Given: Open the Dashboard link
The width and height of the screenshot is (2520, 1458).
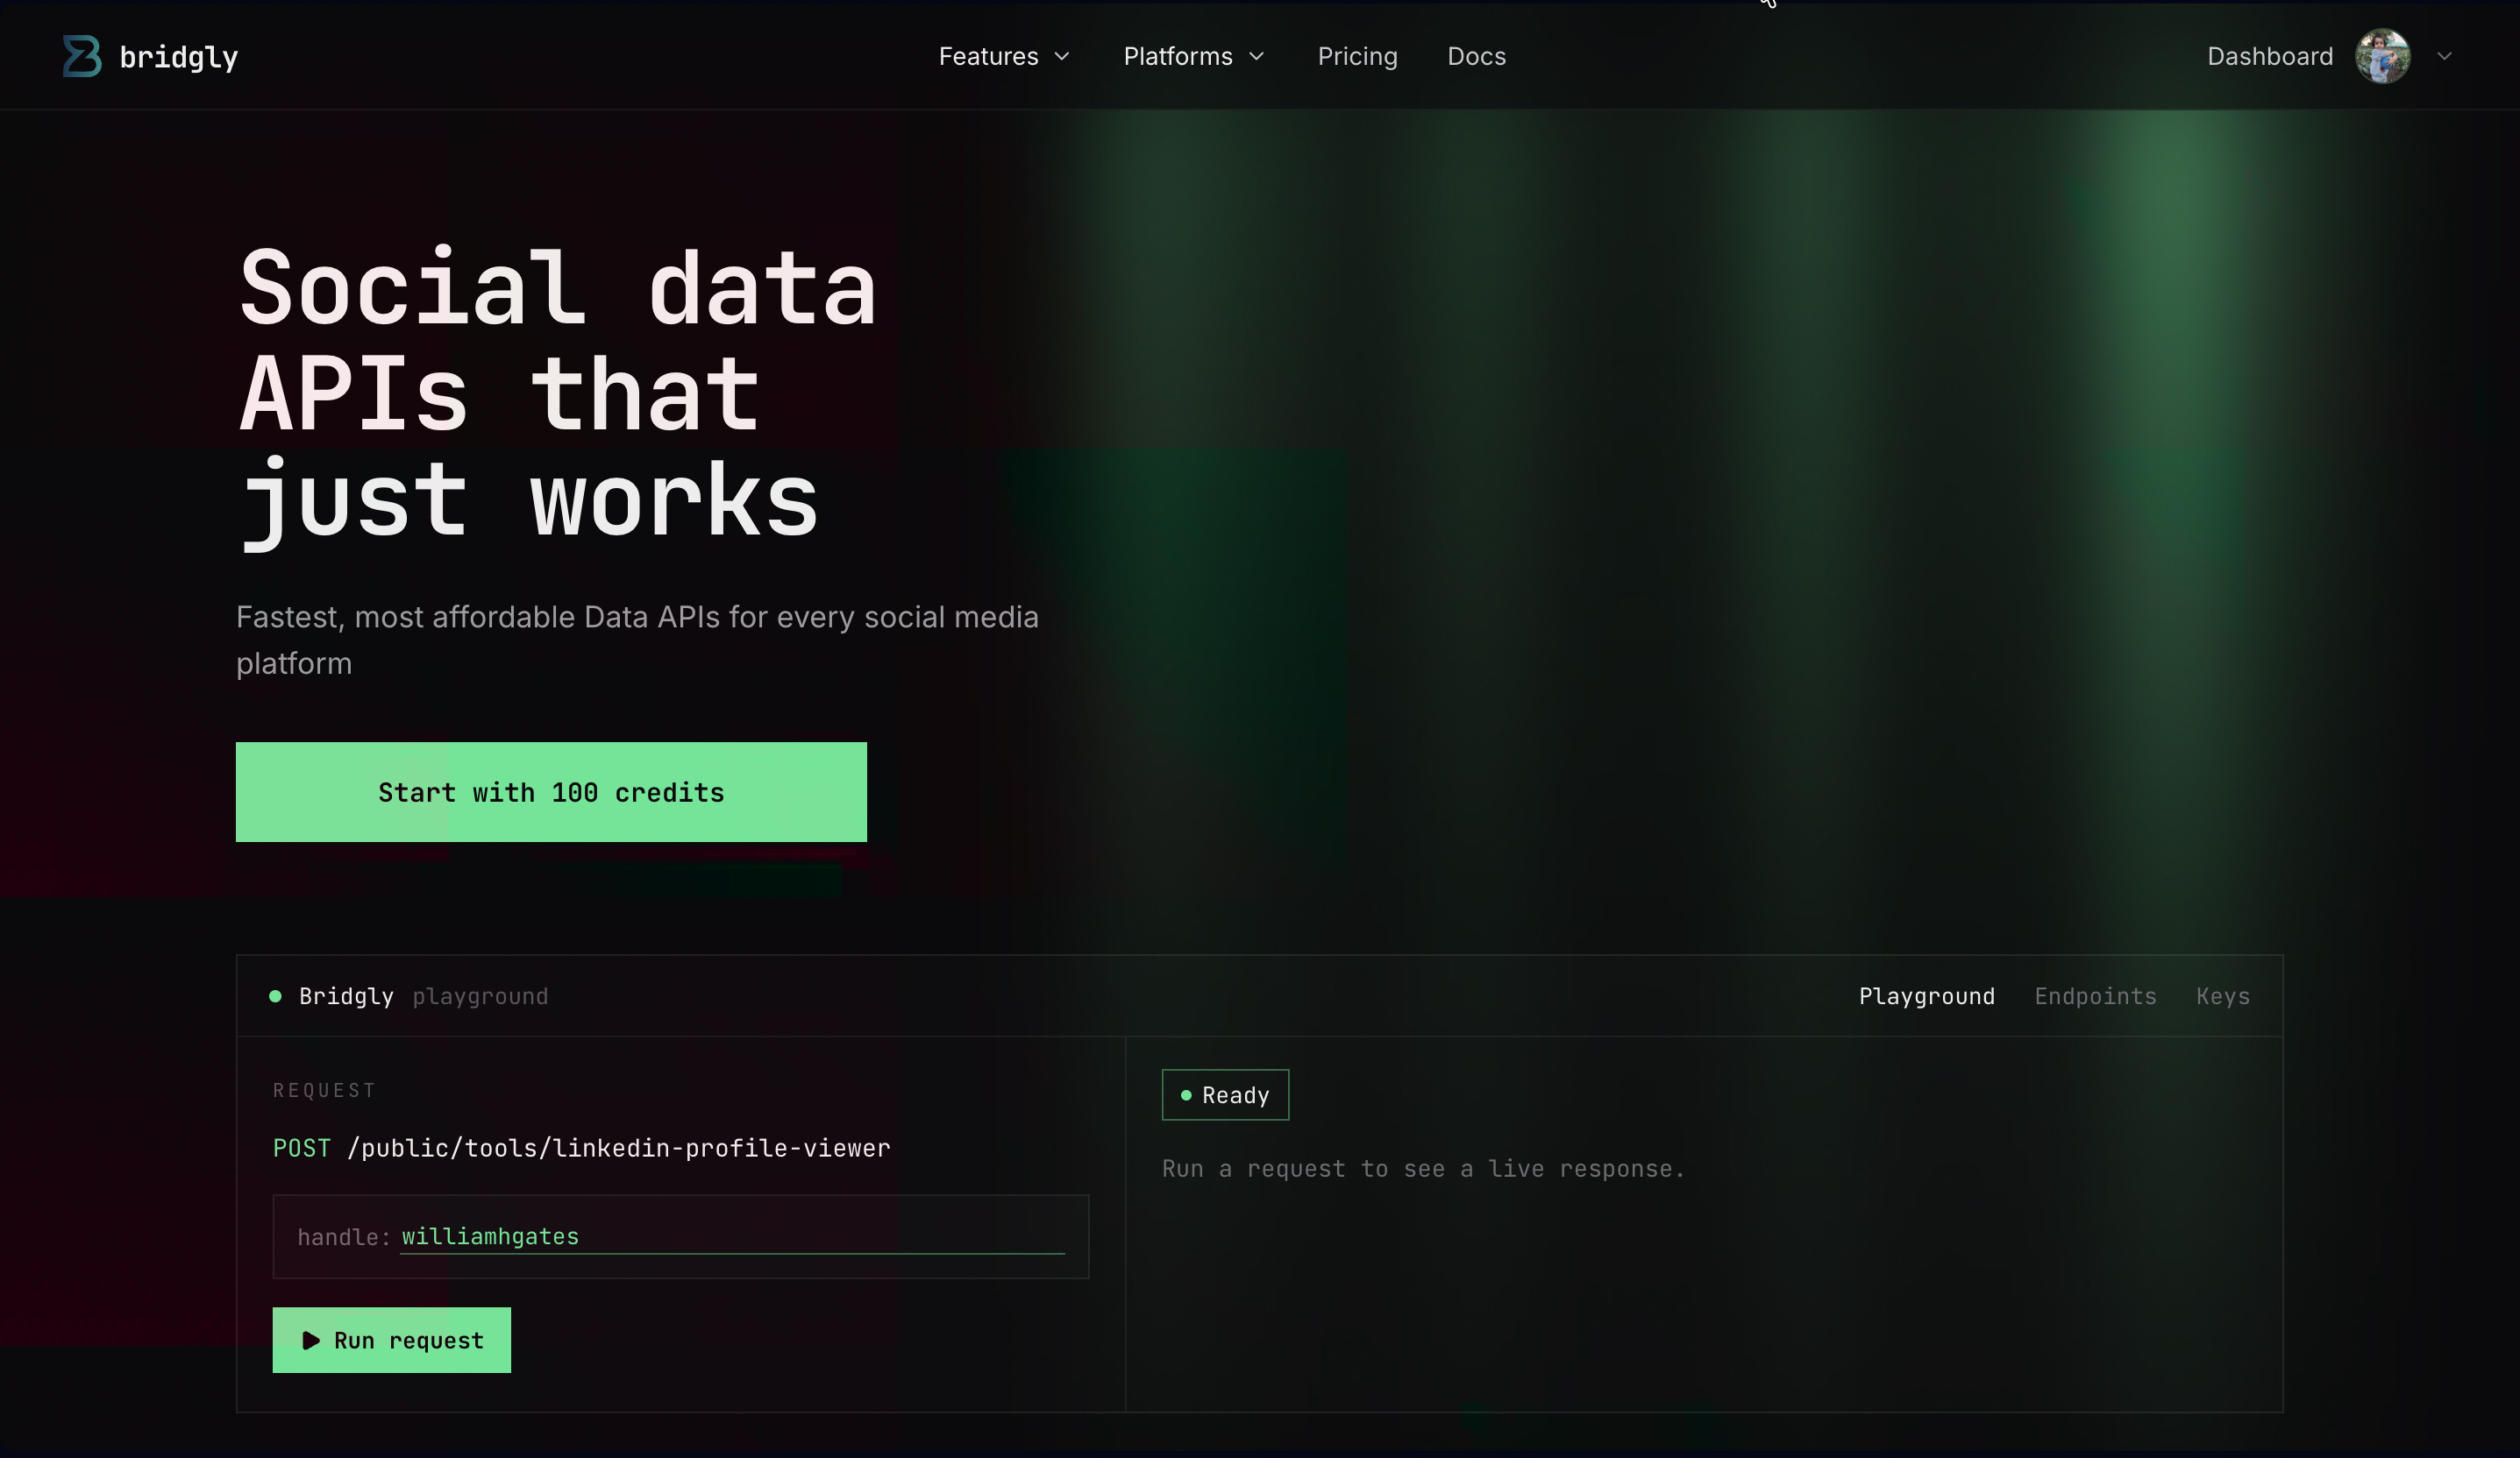Looking at the screenshot, I should [x=2269, y=56].
